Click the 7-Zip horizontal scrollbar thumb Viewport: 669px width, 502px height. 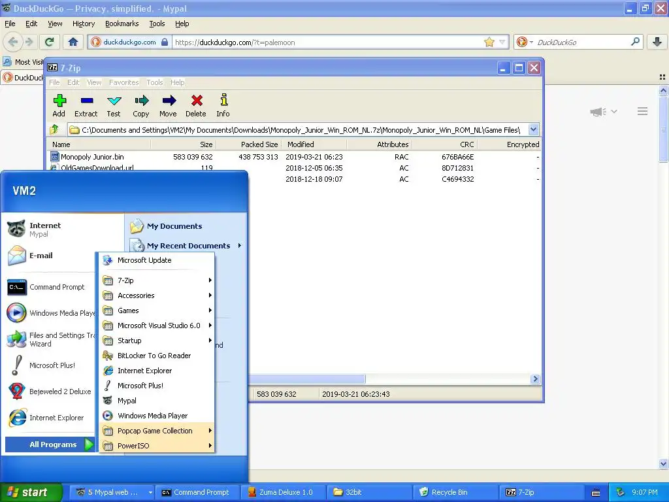click(x=306, y=378)
